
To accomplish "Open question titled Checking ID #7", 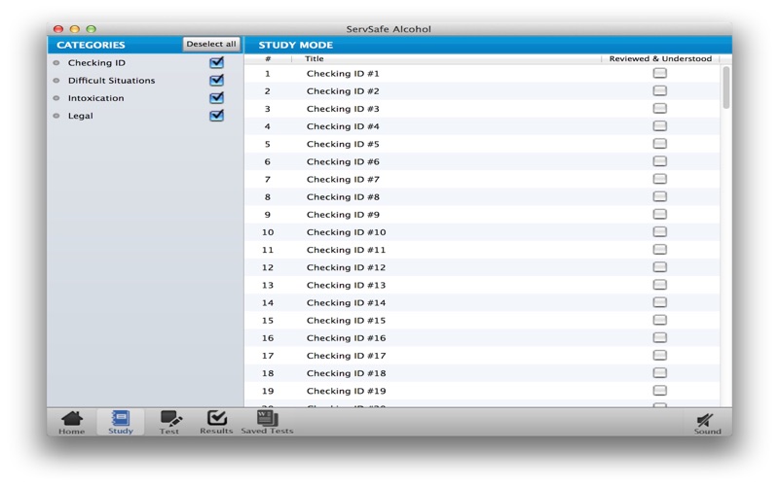I will 343,179.
